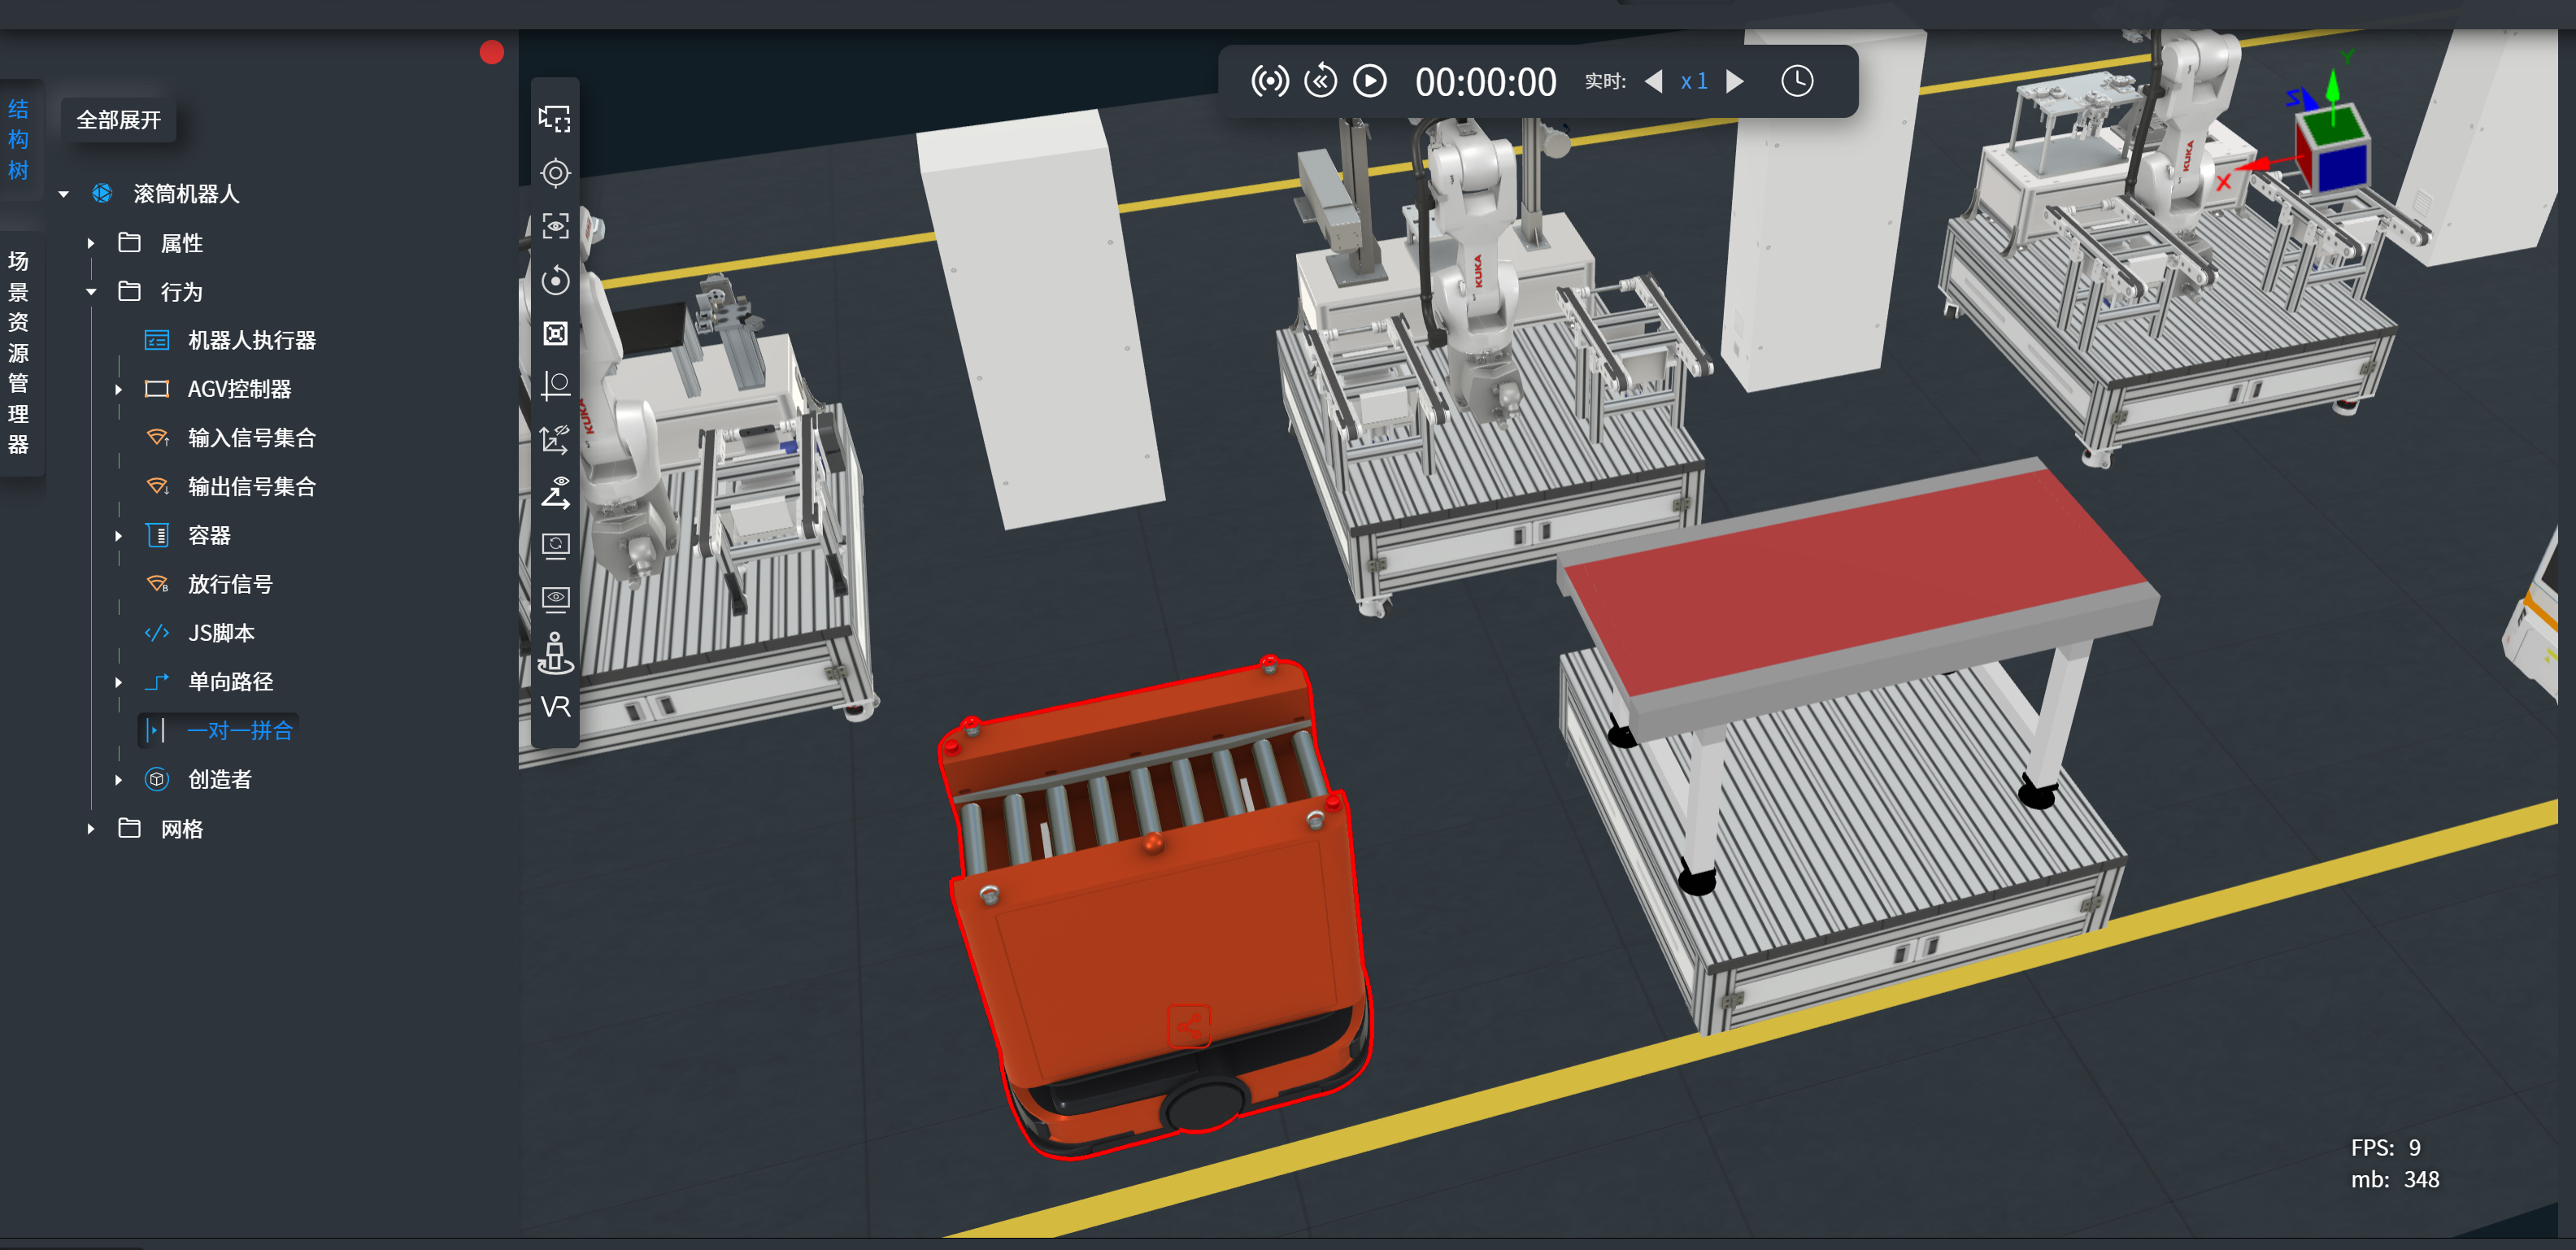Click the hide-coordinate-axes icon

(x=555, y=439)
